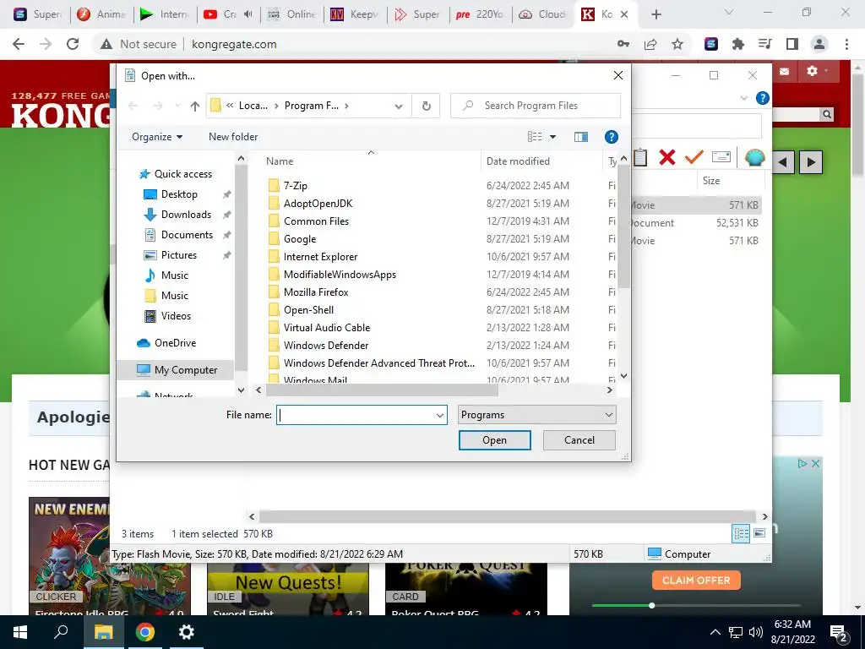
Task: Show hidden system tray icons
Action: click(x=715, y=632)
